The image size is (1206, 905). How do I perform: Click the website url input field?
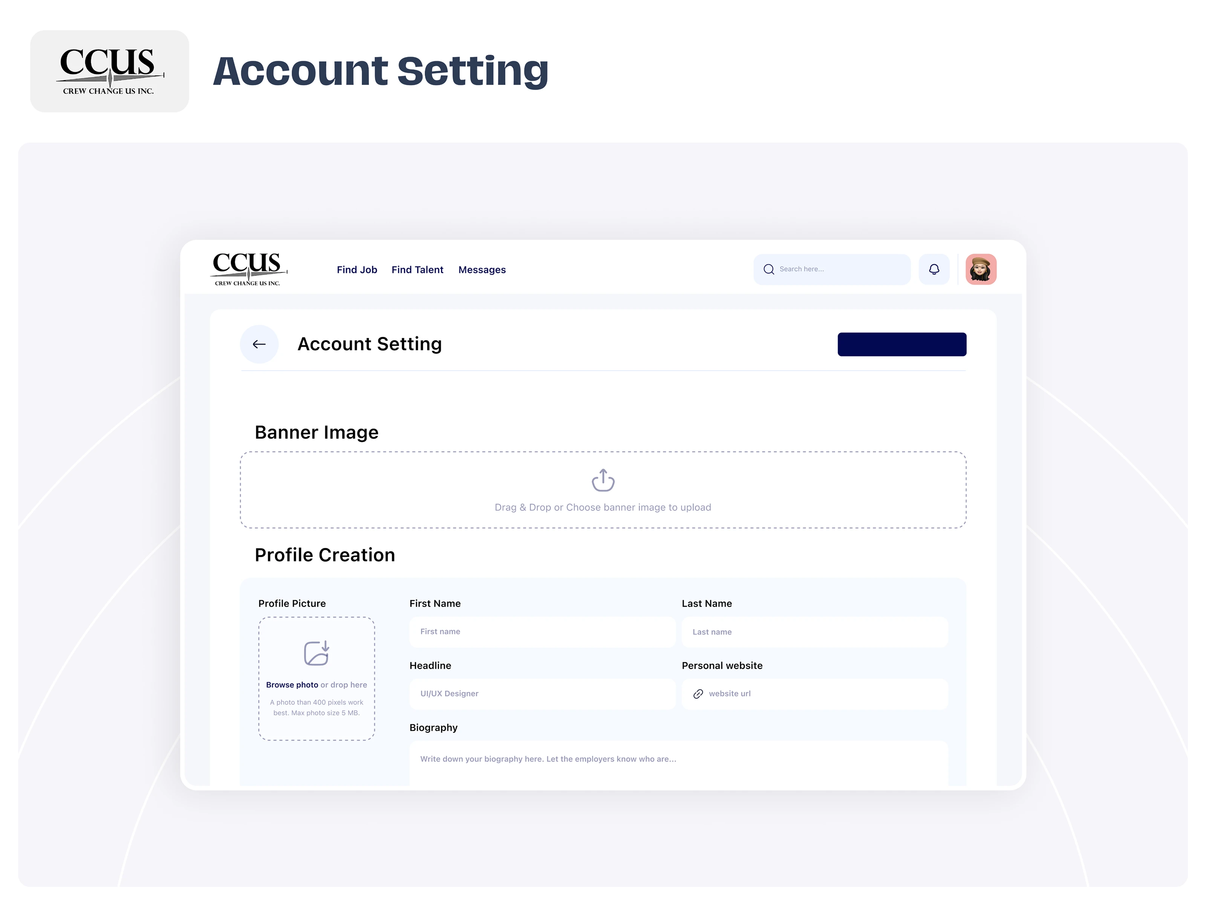pos(815,694)
